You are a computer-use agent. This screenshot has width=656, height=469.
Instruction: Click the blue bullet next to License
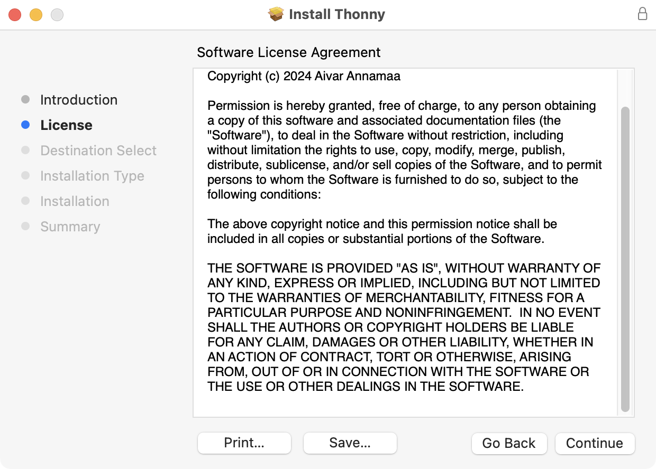coord(25,125)
